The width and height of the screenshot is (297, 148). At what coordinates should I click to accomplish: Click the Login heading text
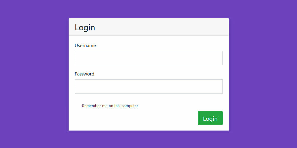pyautogui.click(x=85, y=28)
